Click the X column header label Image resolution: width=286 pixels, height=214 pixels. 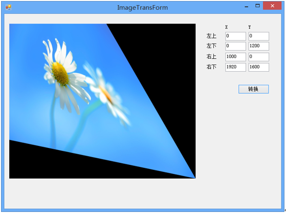pos(226,27)
